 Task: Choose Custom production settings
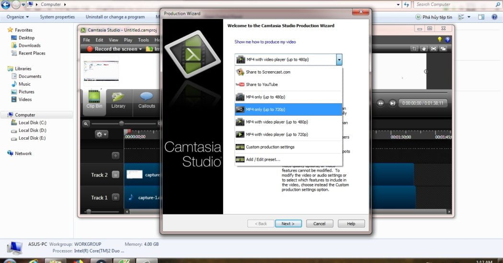click(288, 147)
